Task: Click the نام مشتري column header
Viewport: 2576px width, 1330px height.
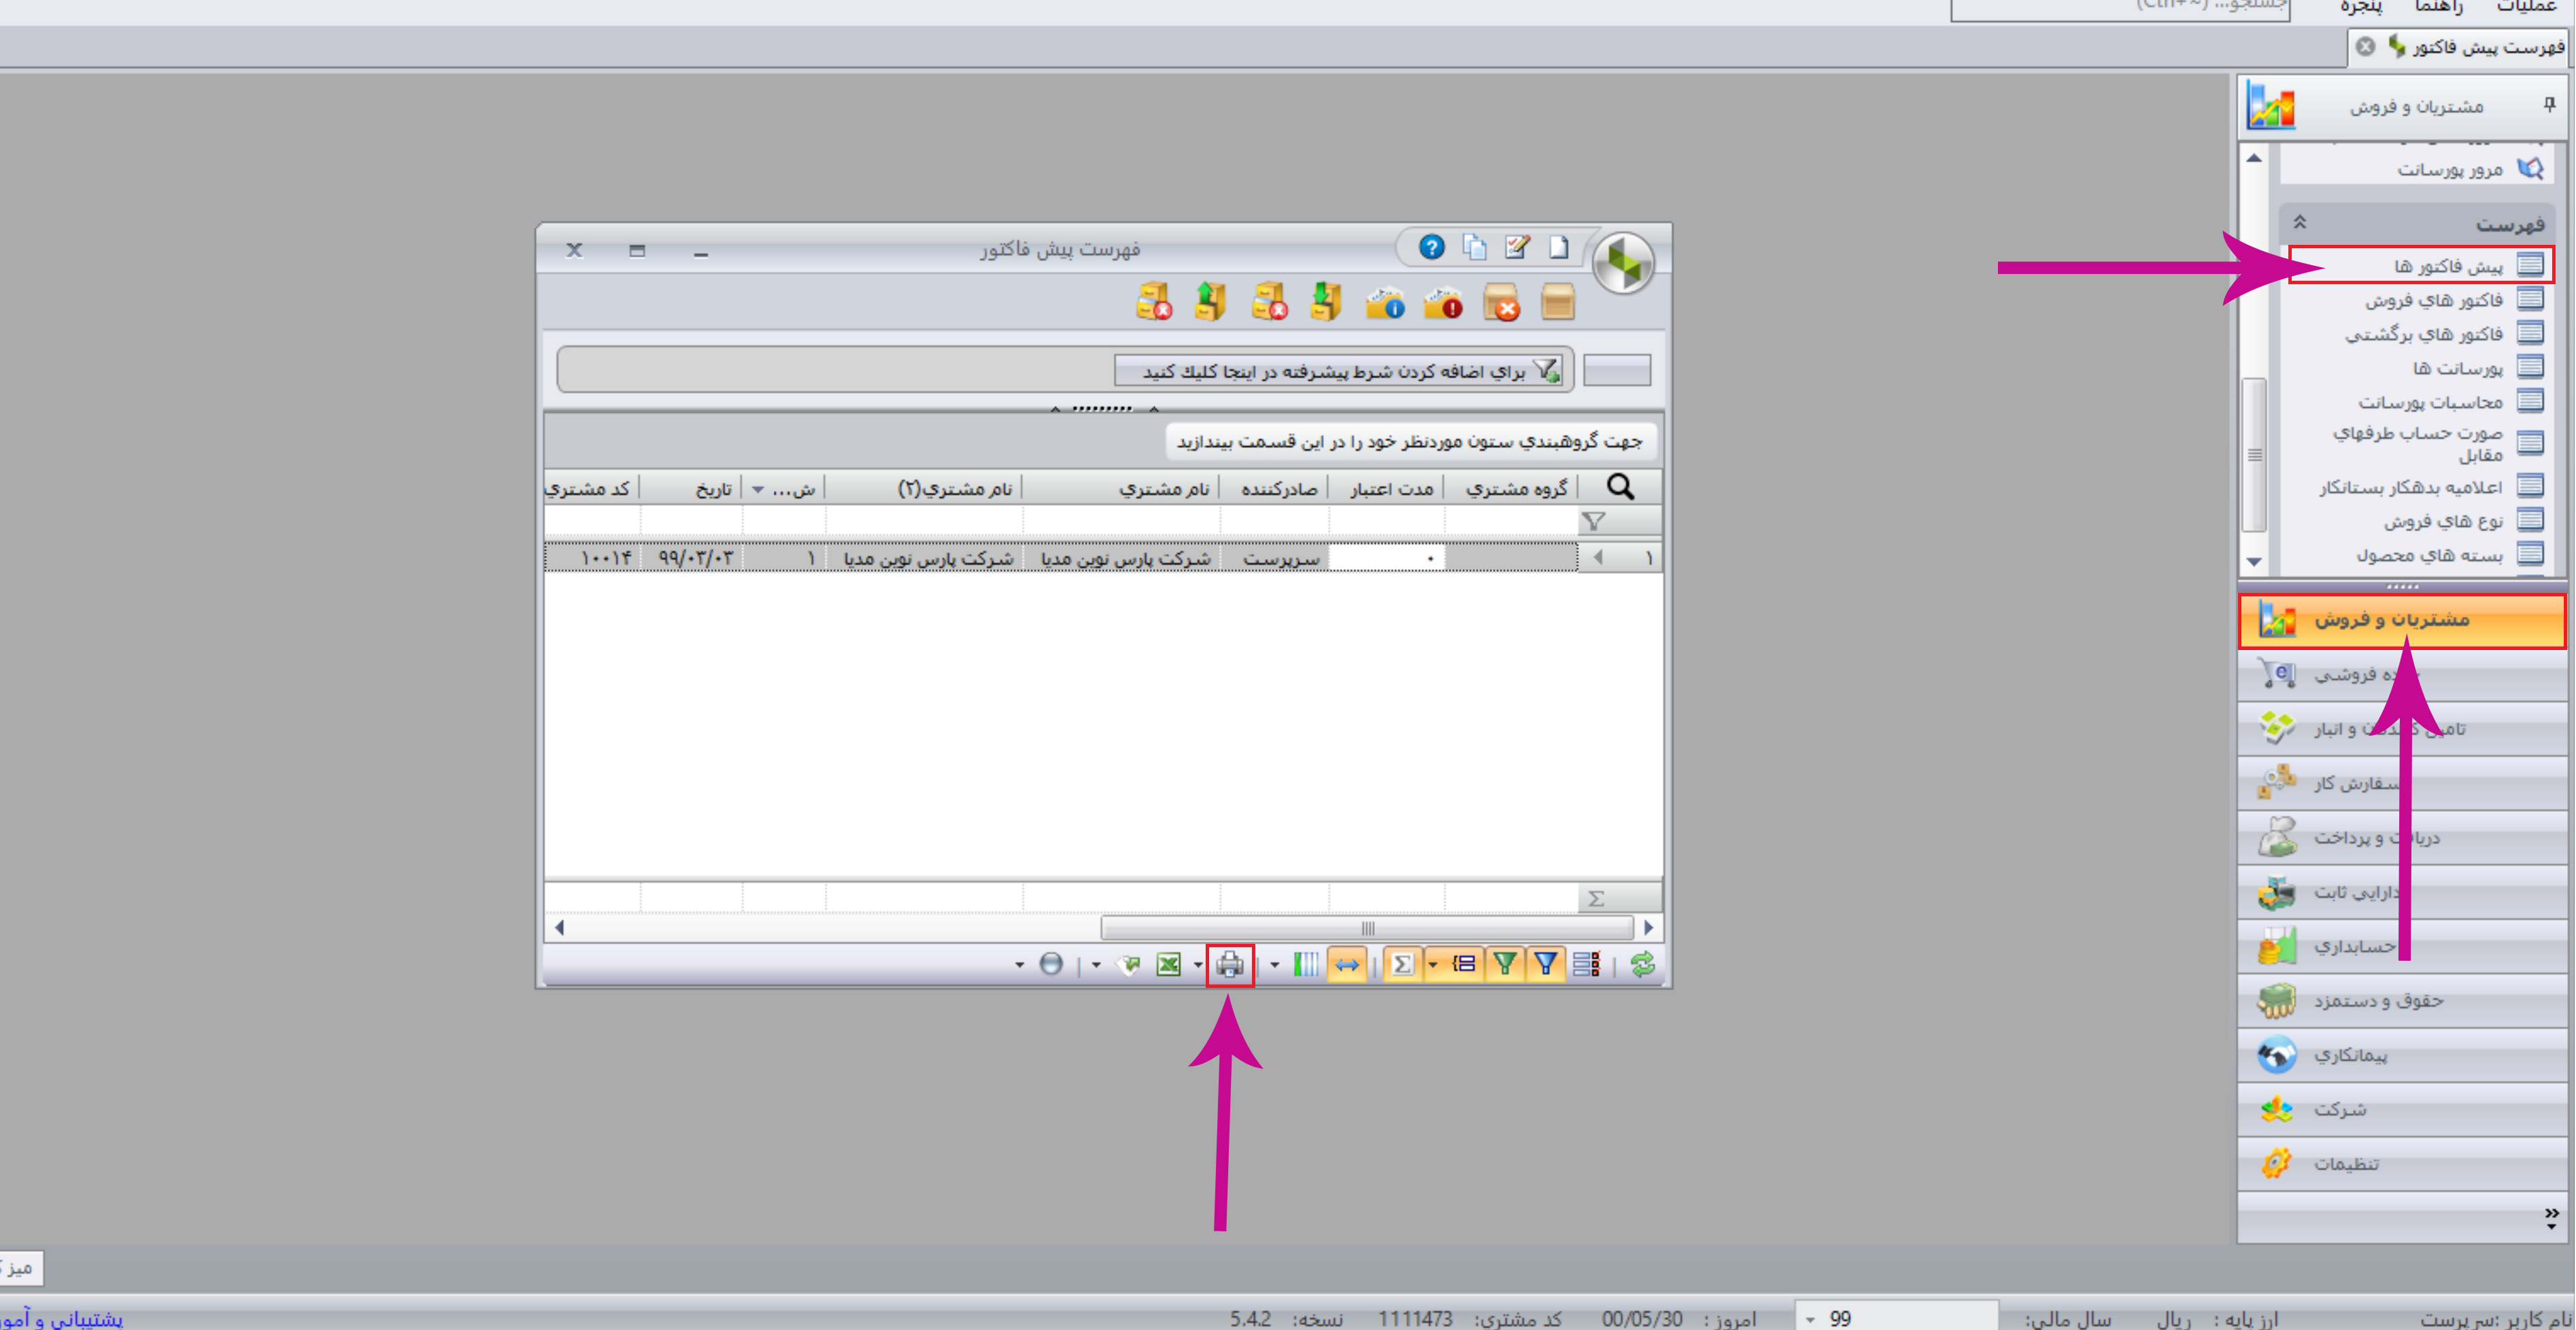Action: pyautogui.click(x=1122, y=489)
